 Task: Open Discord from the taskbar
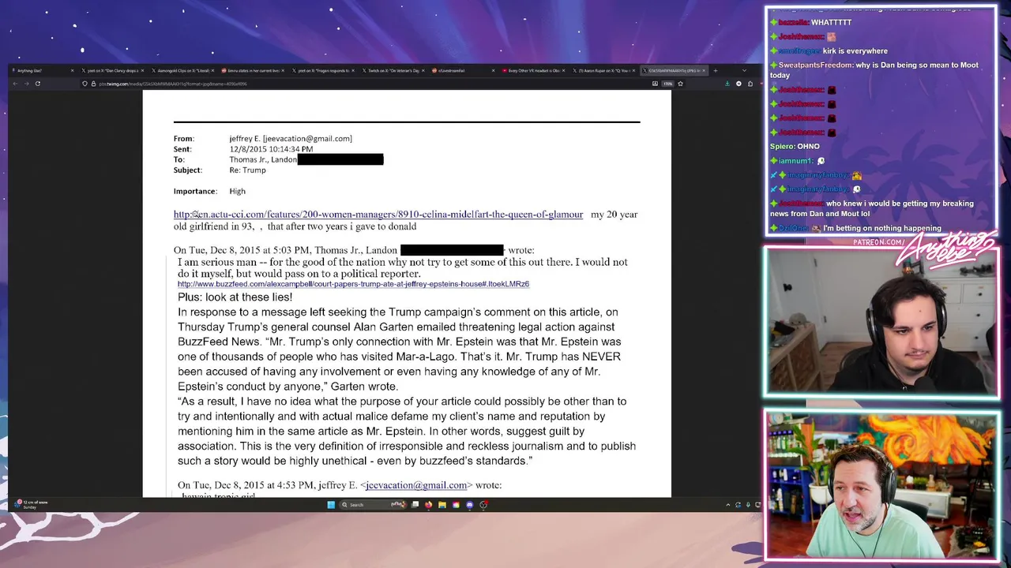pos(469,505)
